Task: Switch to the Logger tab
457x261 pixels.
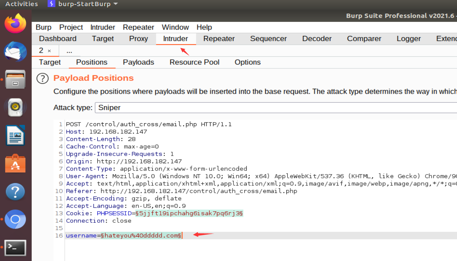Action: (409, 39)
